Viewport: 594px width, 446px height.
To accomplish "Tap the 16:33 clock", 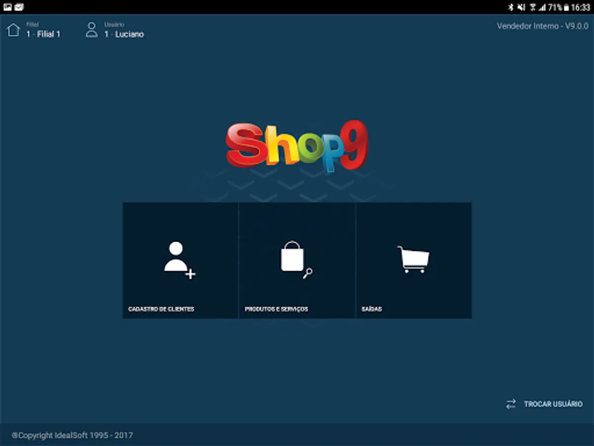I will pos(580,7).
